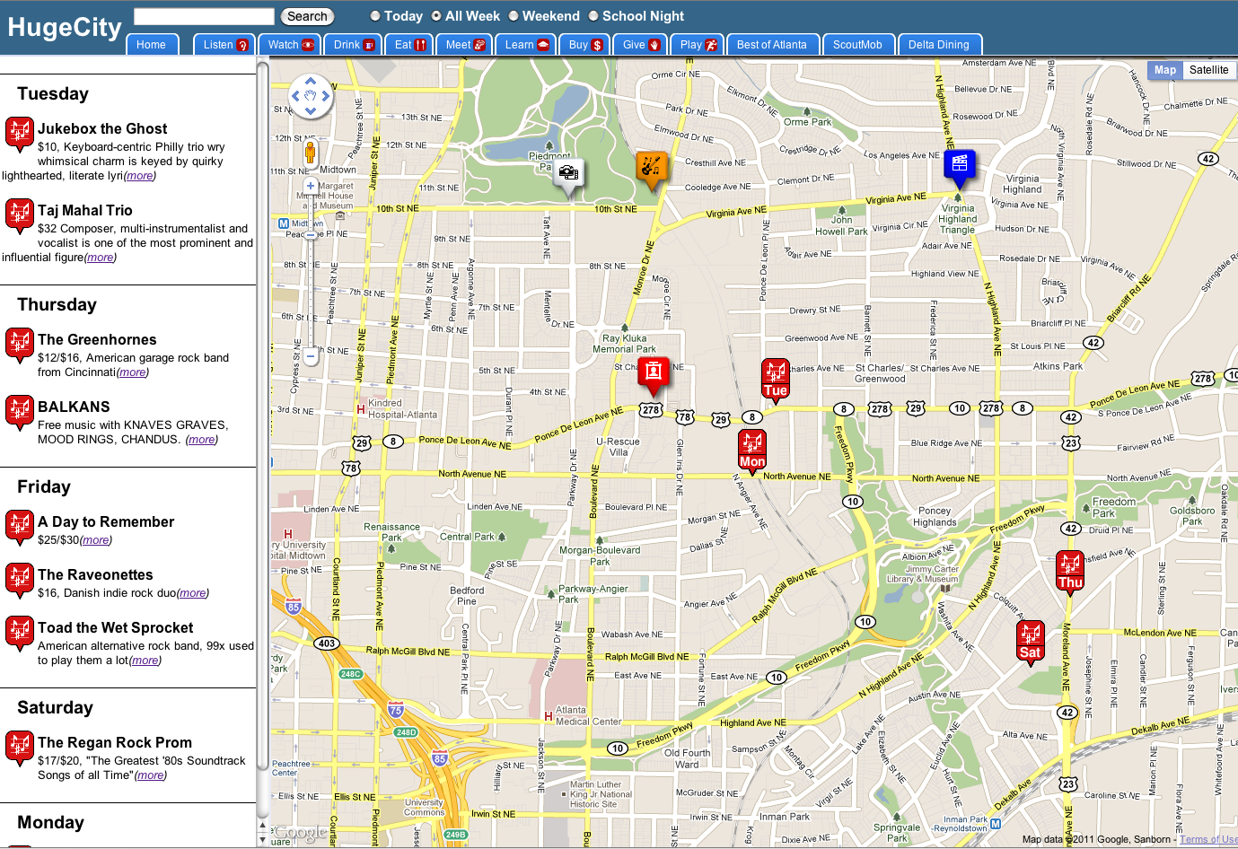Viewport: 1238px width, 849px height.
Task: Click the Terms of Use map link
Action: tap(1207, 840)
